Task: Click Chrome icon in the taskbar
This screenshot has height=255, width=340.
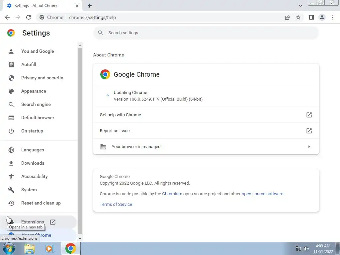Action: click(70, 248)
